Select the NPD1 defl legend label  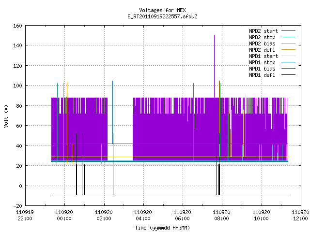coord(262,75)
